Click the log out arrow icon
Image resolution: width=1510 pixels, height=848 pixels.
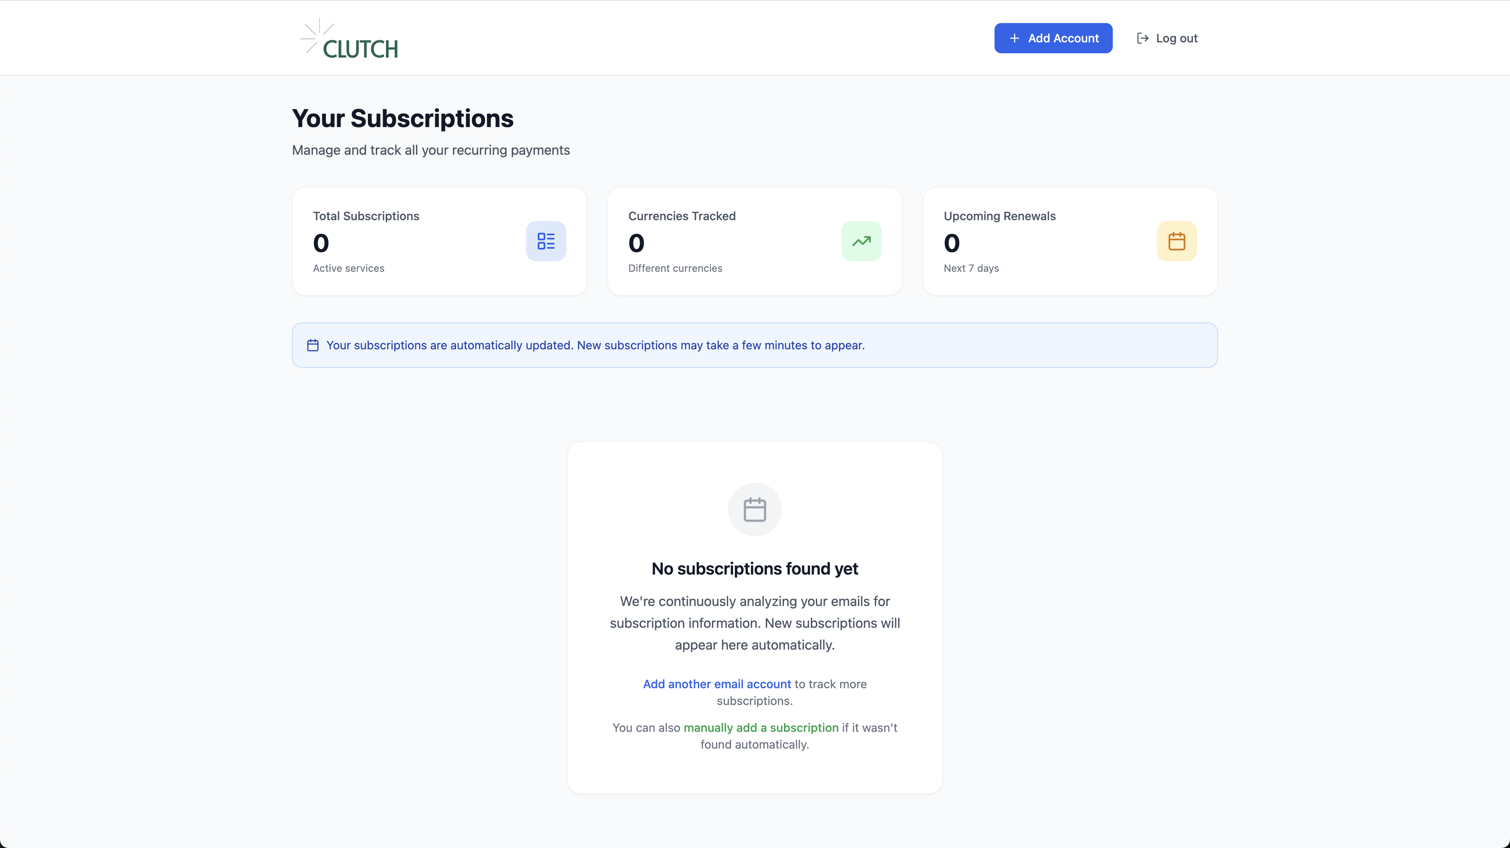pos(1143,38)
